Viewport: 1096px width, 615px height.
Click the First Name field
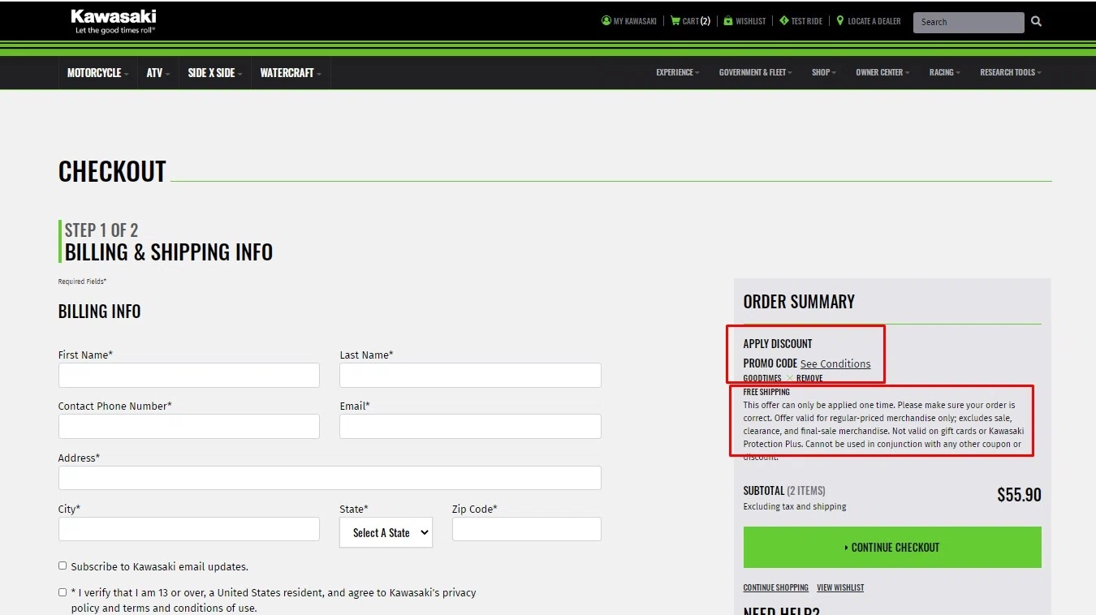[189, 375]
